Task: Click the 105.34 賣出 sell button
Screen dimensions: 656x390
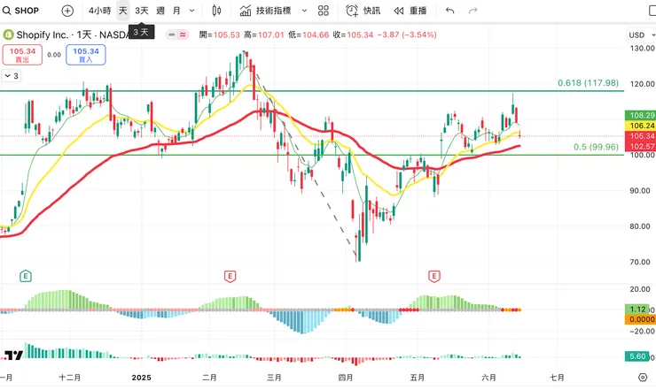Action: (x=22, y=55)
